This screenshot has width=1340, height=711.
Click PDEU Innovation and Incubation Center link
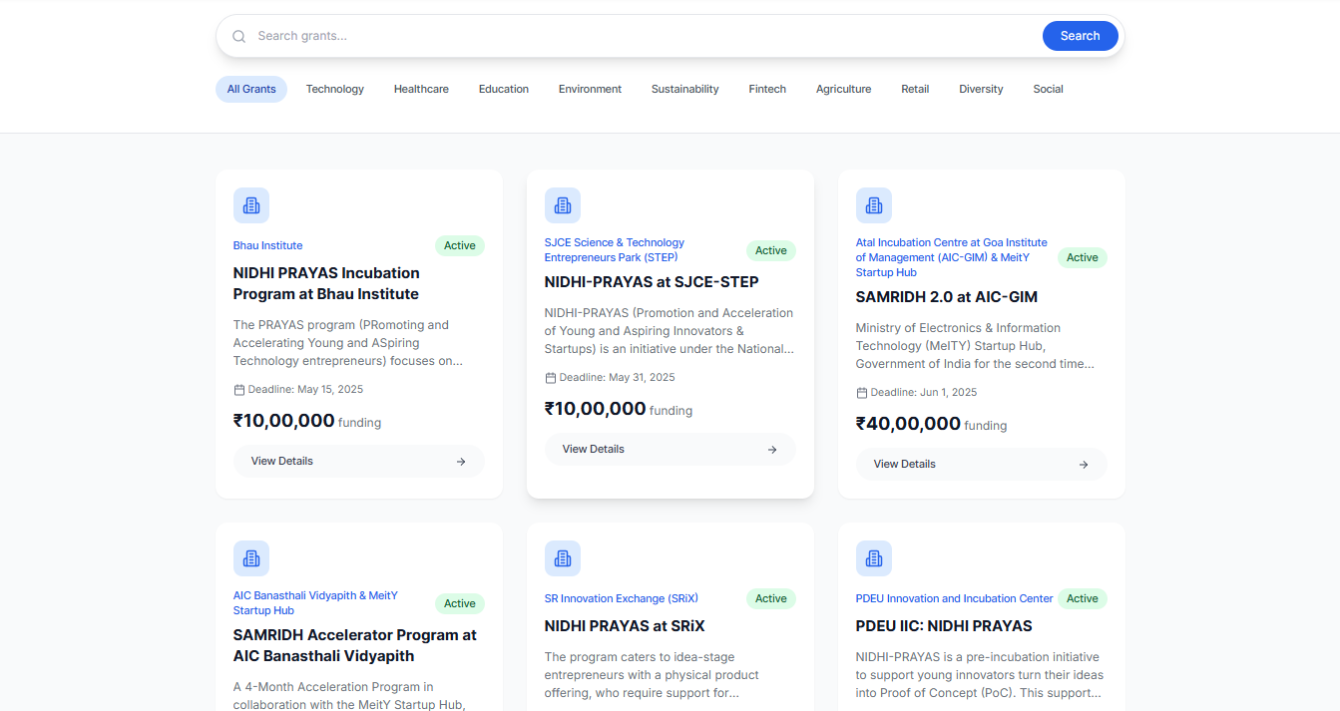pos(955,599)
